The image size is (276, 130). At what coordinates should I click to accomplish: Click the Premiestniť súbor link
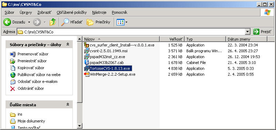32,61
